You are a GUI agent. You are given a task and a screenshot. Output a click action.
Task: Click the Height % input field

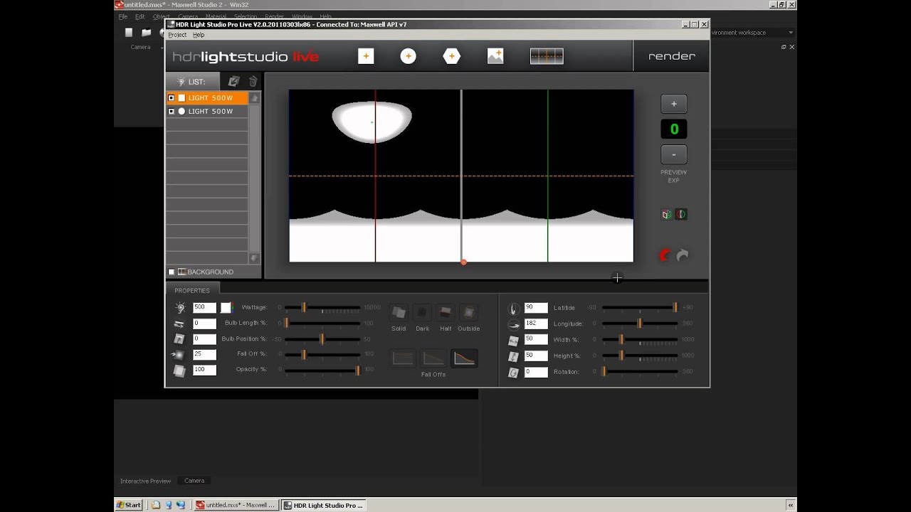coord(536,356)
